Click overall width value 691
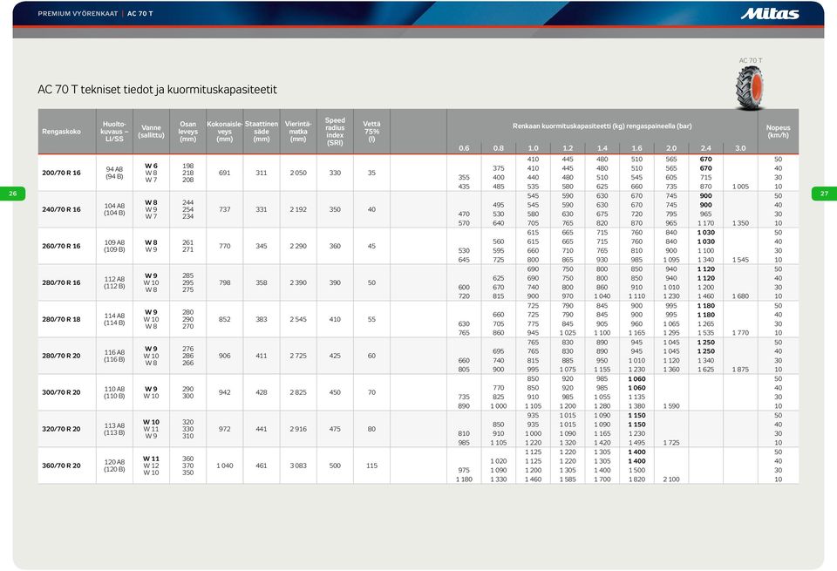Image resolution: width=837 pixels, height=571 pixels. 225,173
